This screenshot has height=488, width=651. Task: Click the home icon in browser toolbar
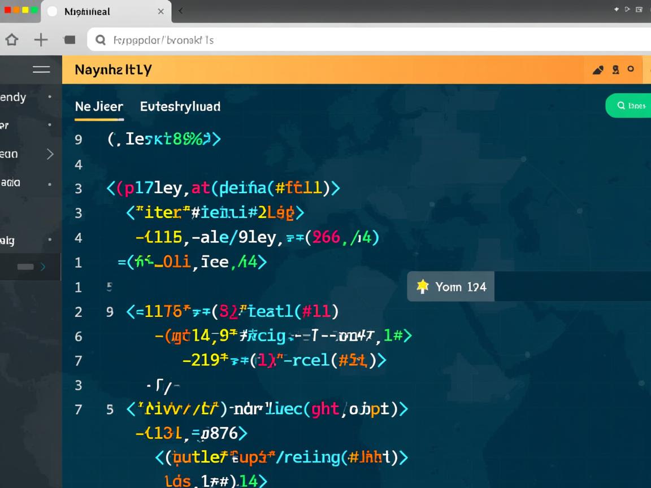coord(12,40)
